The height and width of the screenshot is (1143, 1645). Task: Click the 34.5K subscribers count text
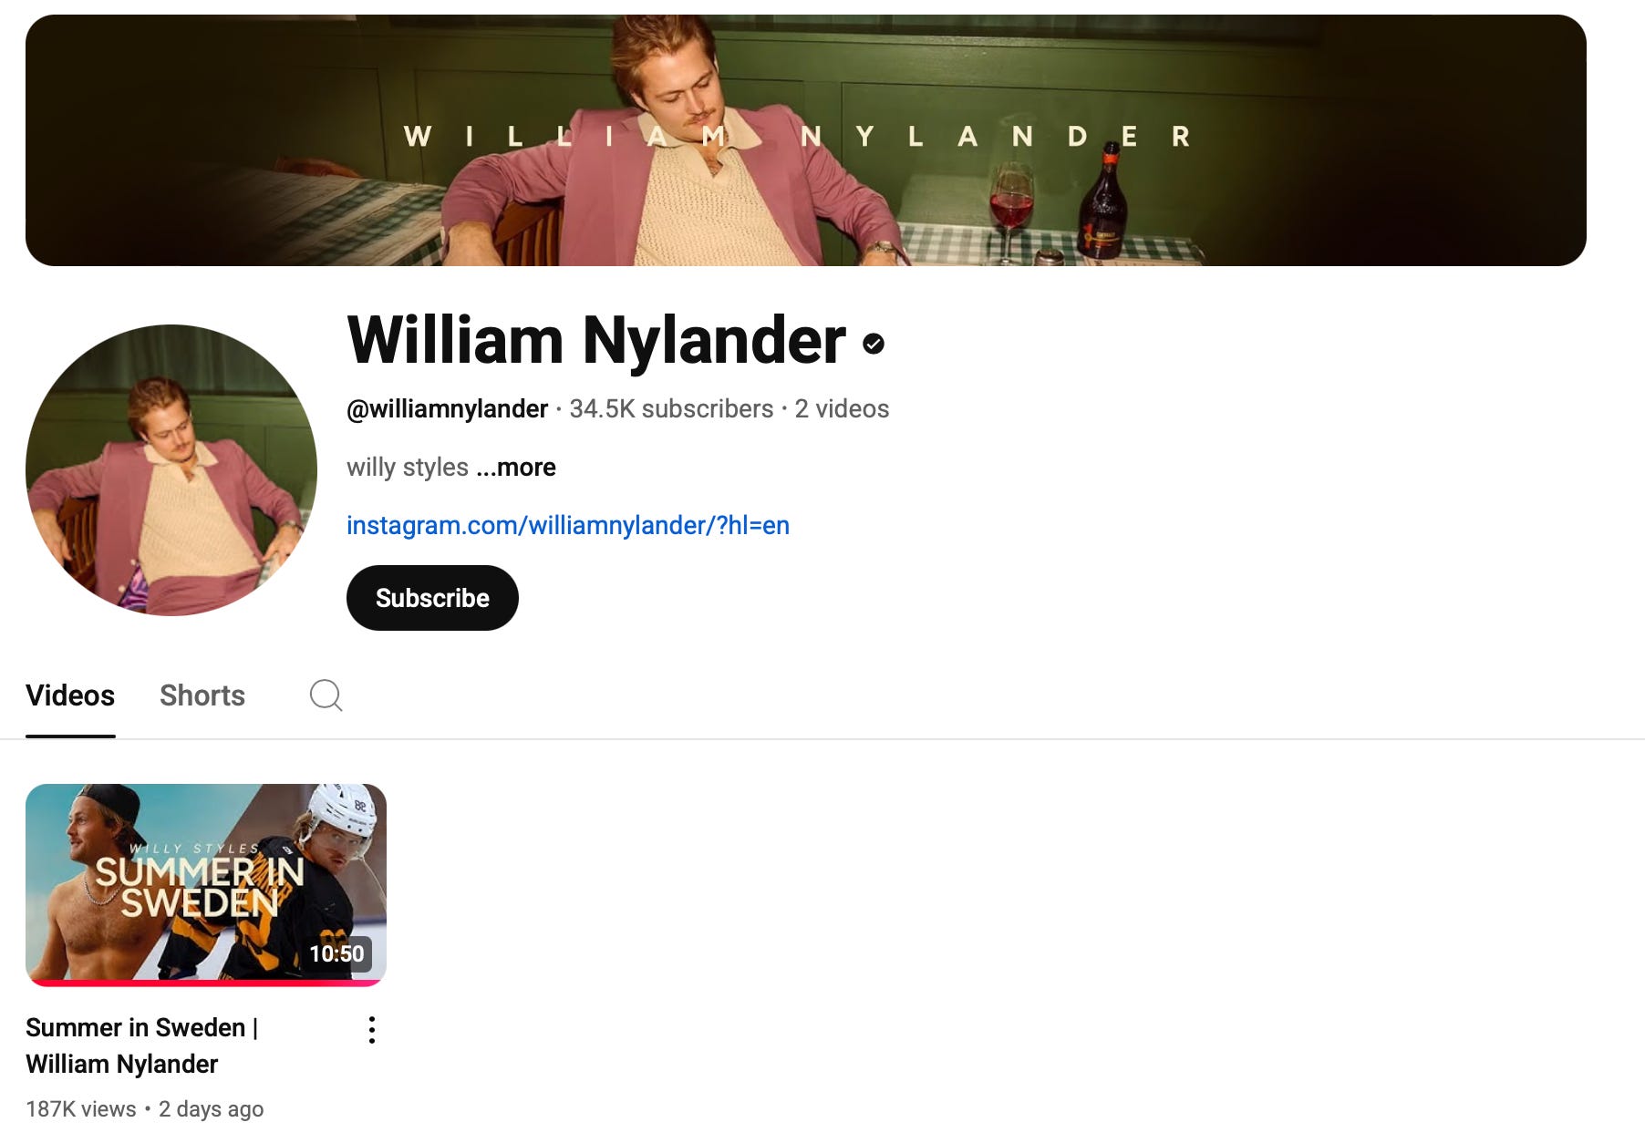coord(671,409)
